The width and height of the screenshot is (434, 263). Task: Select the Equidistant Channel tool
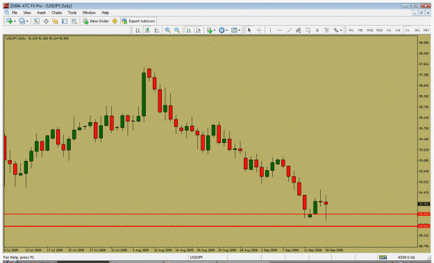click(299, 30)
